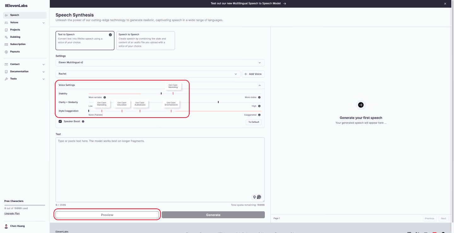Viewport: 454px width, 233px height.
Task: Open Projects using its book icon
Action: point(6,30)
